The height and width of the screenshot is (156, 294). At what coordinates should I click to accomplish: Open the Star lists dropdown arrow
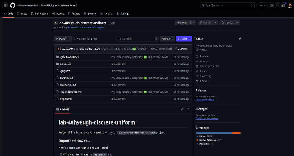(x=238, y=23)
